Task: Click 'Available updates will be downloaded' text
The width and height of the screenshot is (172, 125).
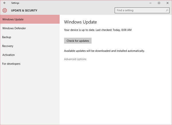Action: click(x=104, y=51)
